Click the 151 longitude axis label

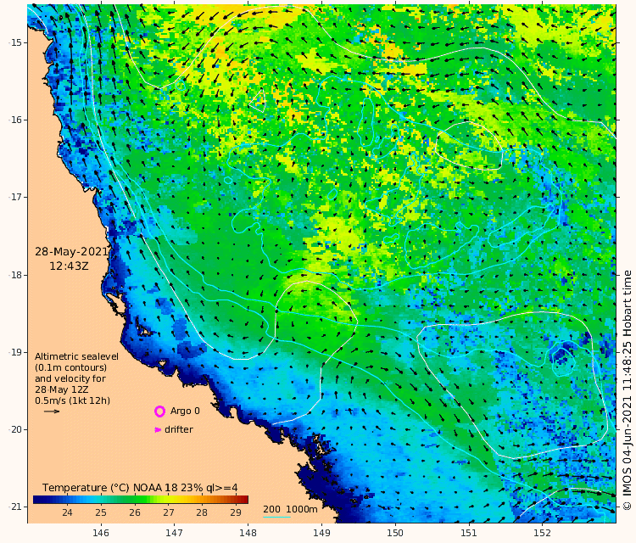coord(469,533)
